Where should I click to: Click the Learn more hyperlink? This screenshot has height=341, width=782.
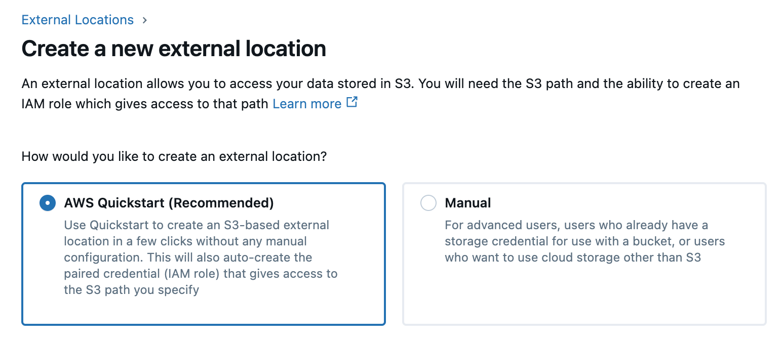click(x=307, y=104)
